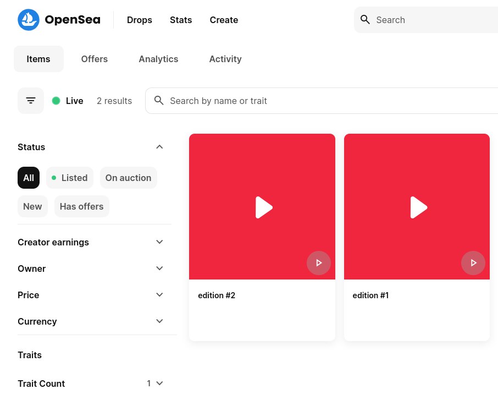The height and width of the screenshot is (400, 498).
Task: Click the OpenSea ship logo icon
Action: [29, 20]
